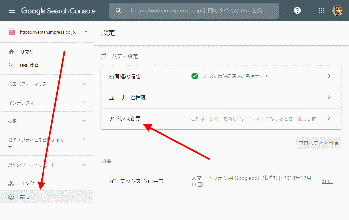Click the 設定 page title

(x=108, y=33)
